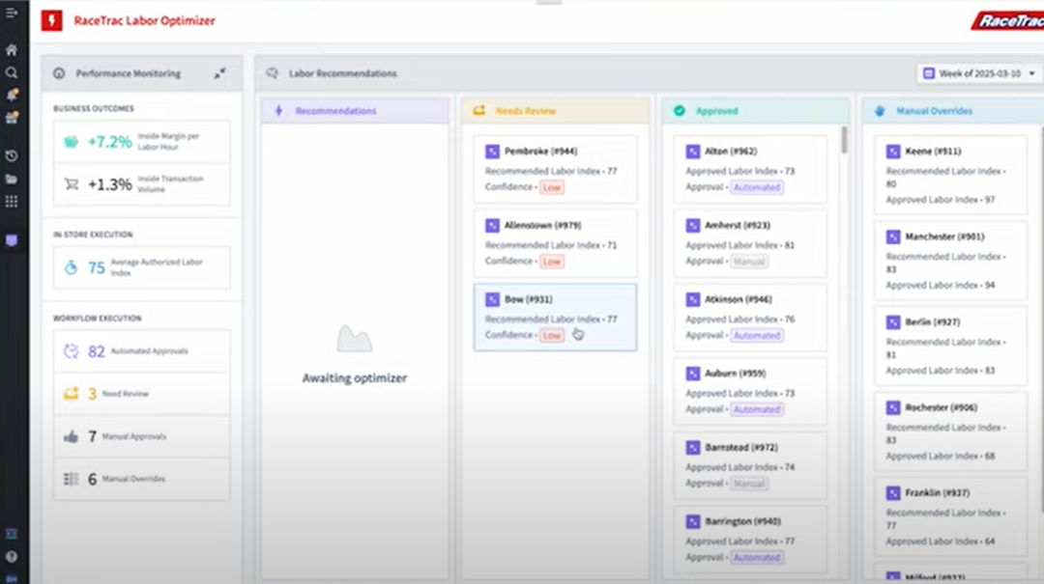Go to Home in the sidebar
The image size is (1044, 584).
pyautogui.click(x=12, y=50)
